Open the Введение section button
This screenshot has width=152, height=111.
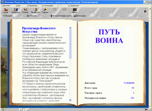point(8,16)
